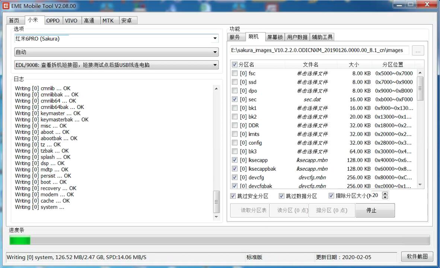Viewport: 440px width, 268px height.
Task: Click the partition list scrollbar thumb
Action: pyautogui.click(x=420, y=88)
